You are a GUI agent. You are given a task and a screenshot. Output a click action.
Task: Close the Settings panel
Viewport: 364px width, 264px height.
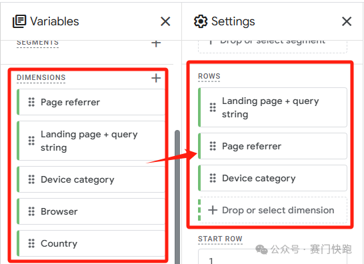(x=347, y=21)
